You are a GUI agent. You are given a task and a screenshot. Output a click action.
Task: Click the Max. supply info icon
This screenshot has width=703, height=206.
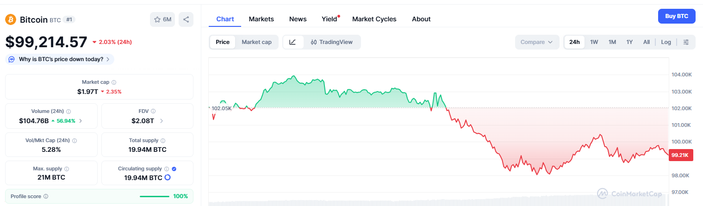67,169
